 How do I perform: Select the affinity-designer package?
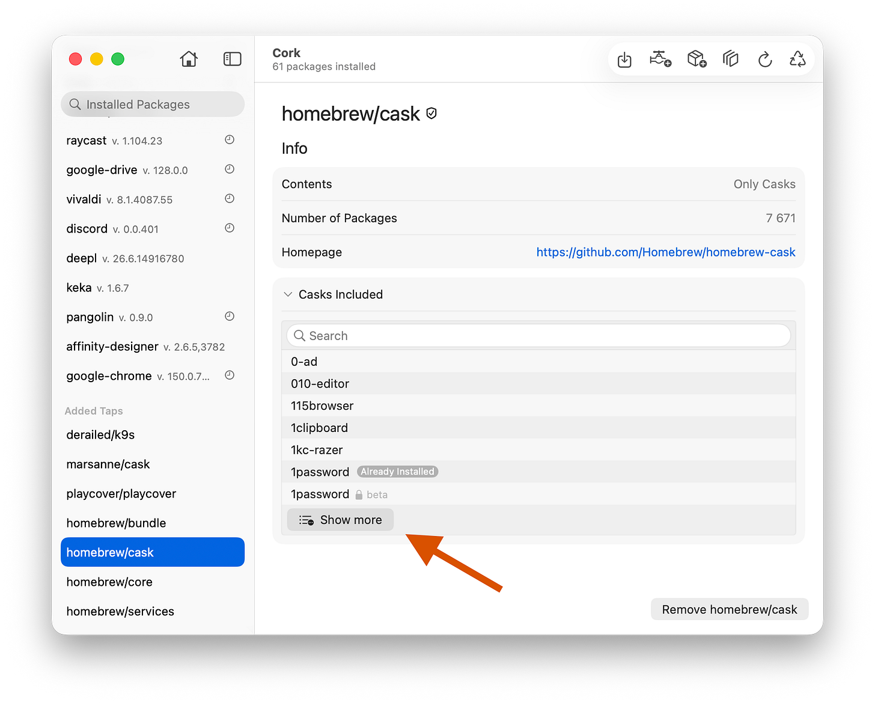(x=153, y=347)
